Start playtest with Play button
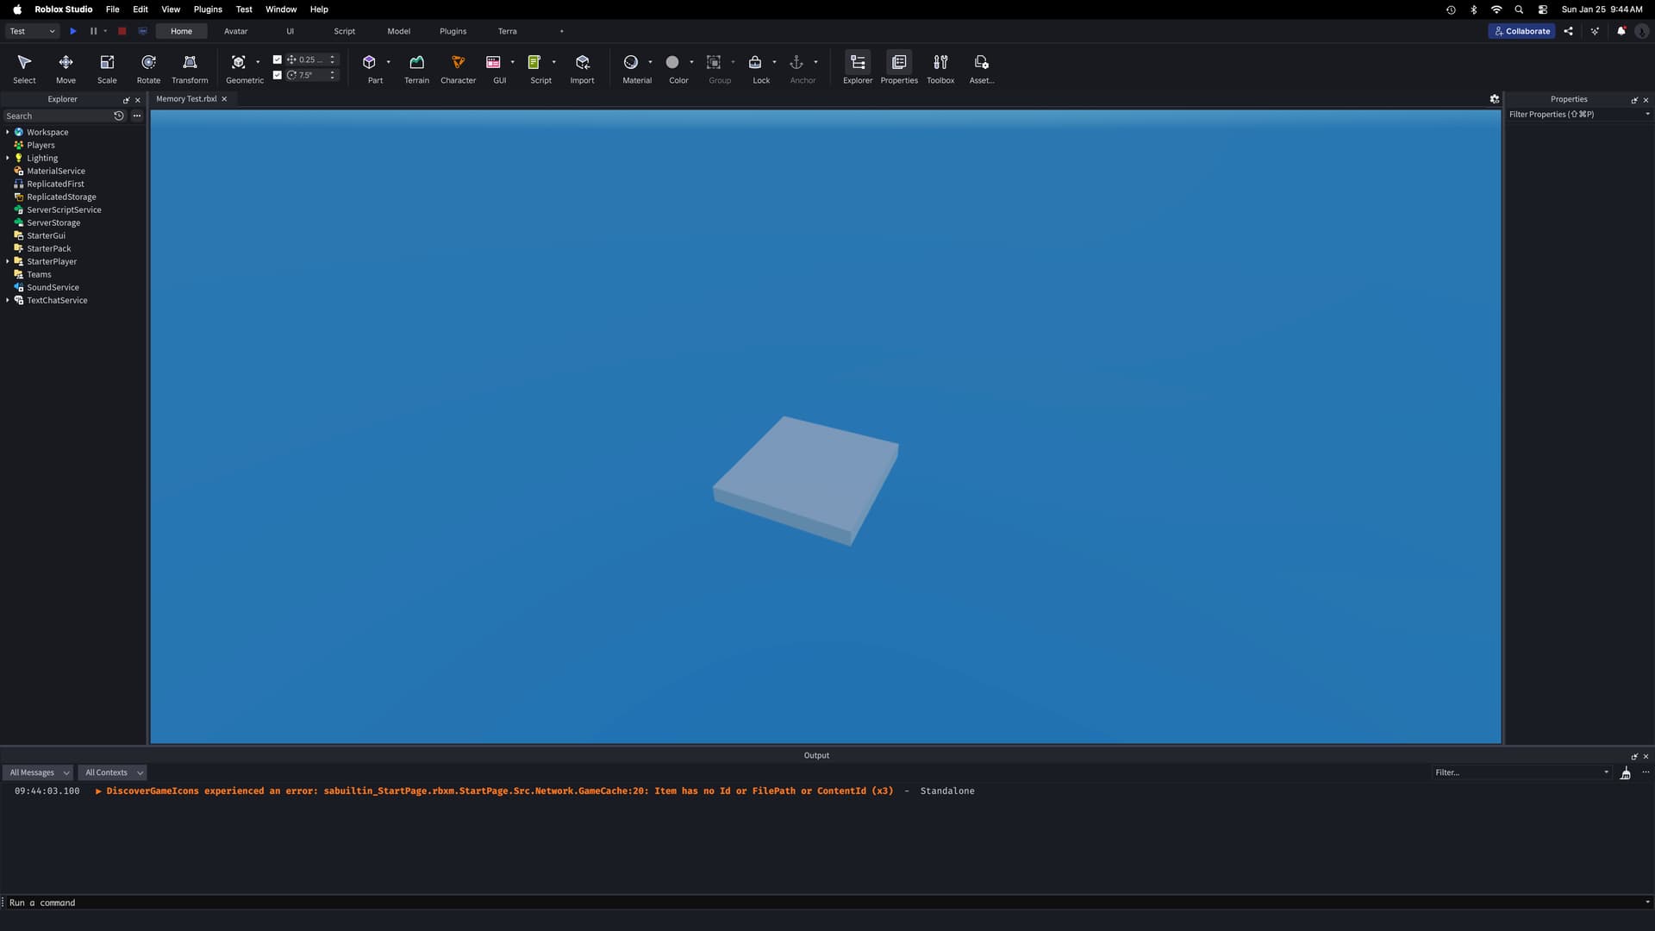Viewport: 1655px width, 931px height. tap(73, 31)
